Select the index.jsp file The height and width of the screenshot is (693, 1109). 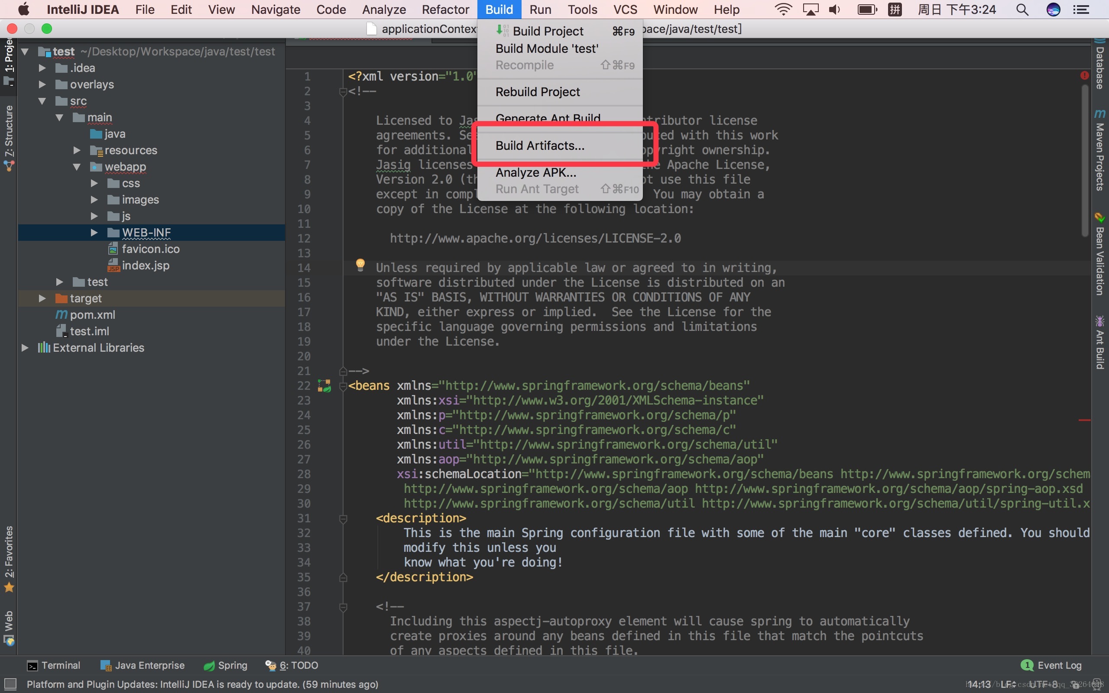tap(138, 266)
